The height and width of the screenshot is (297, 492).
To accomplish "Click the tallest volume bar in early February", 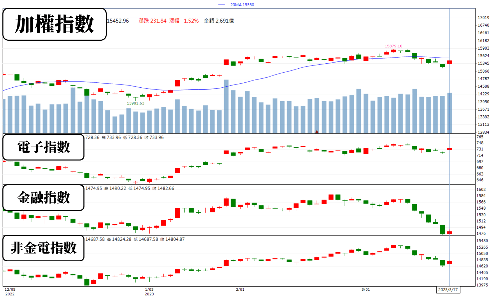I will click(226, 106).
